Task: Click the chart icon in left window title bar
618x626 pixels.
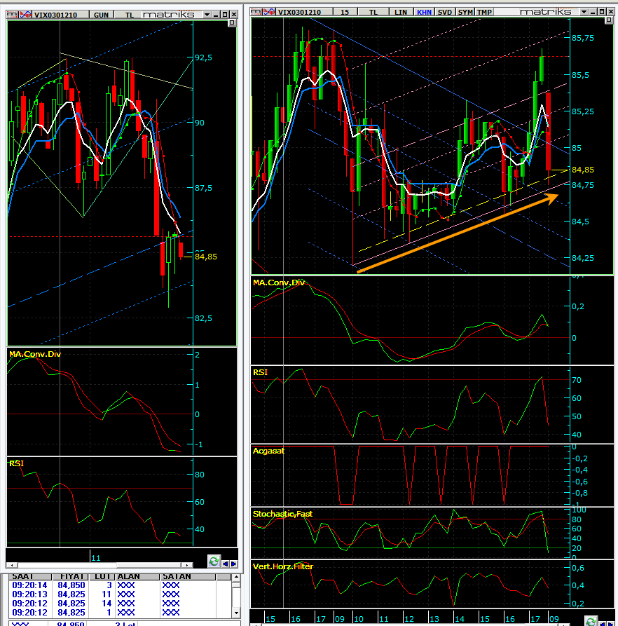Action: pos(24,13)
